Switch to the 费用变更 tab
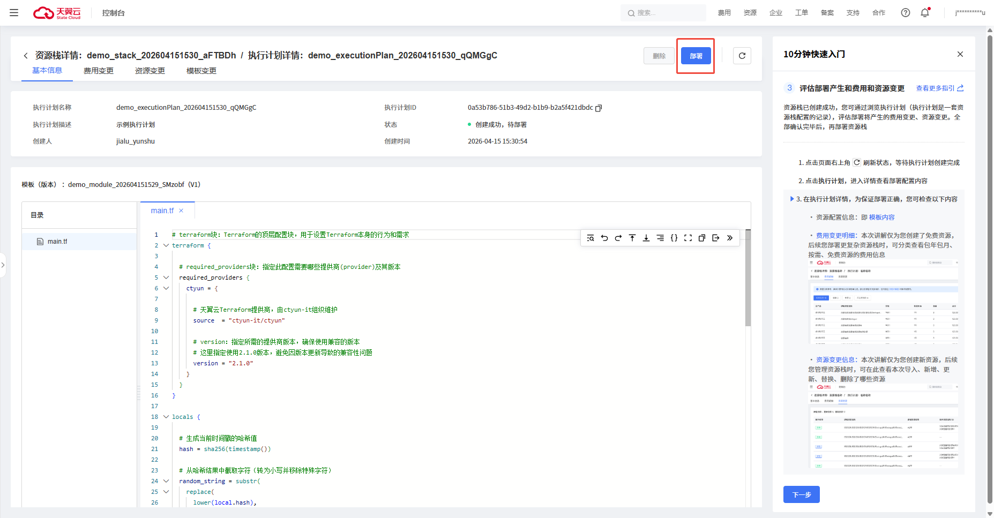This screenshot has width=994, height=518. click(99, 71)
